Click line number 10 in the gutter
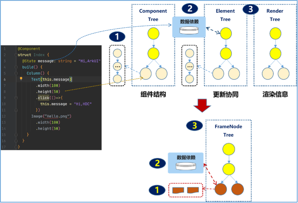 pos(4,104)
